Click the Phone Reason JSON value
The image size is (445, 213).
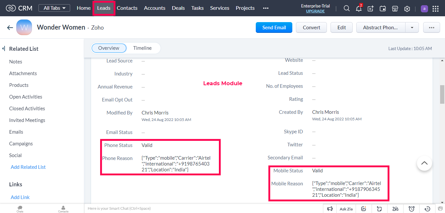point(176,164)
